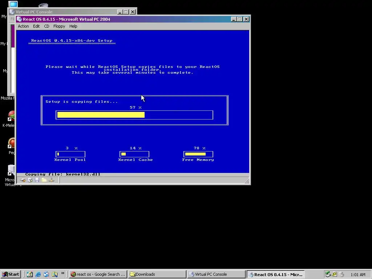Click the network adapter icon in status bar
Viewport: 372px width, 279px height.
click(x=52, y=180)
